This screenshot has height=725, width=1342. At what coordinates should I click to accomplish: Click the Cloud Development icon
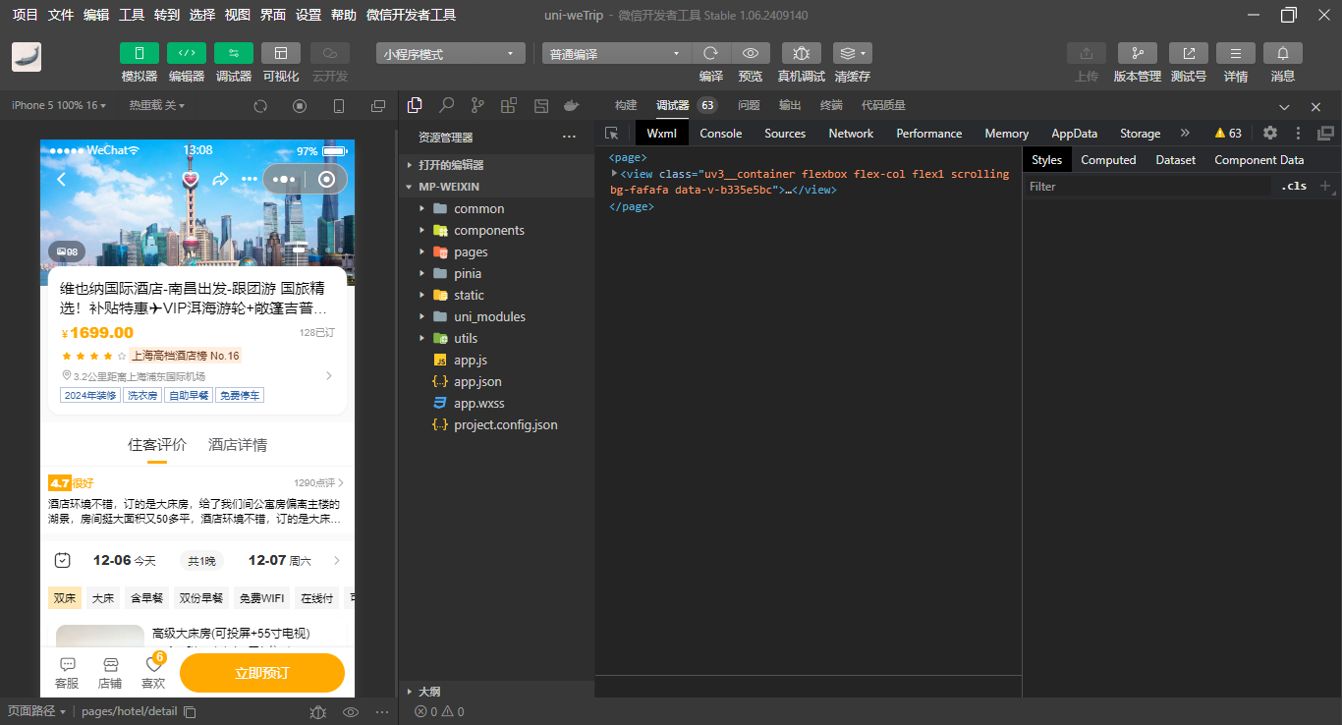(329, 53)
